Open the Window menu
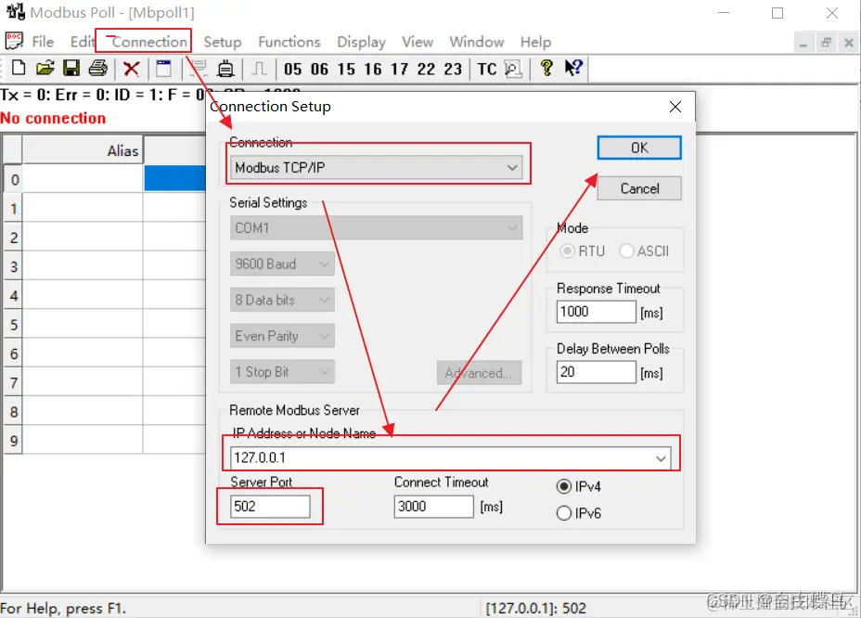 click(477, 42)
